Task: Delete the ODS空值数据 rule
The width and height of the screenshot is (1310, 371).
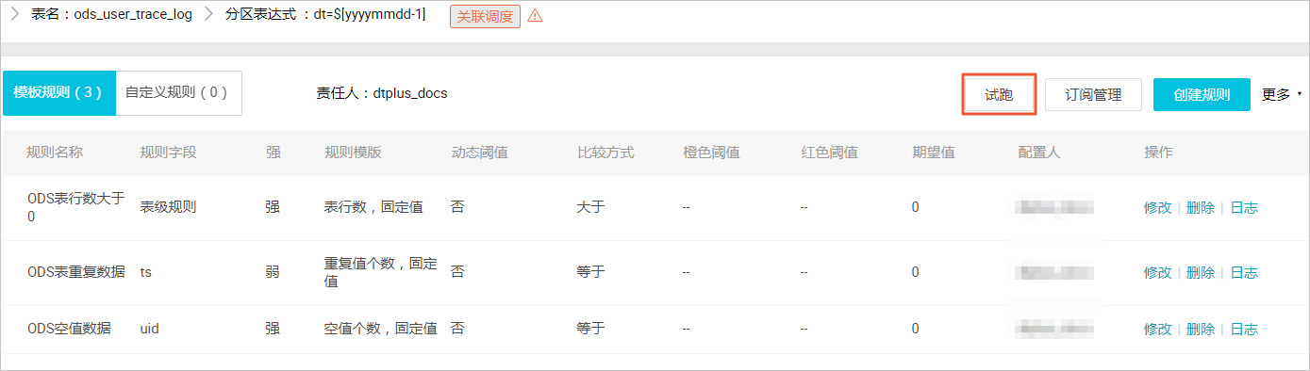Action: 1200,329
